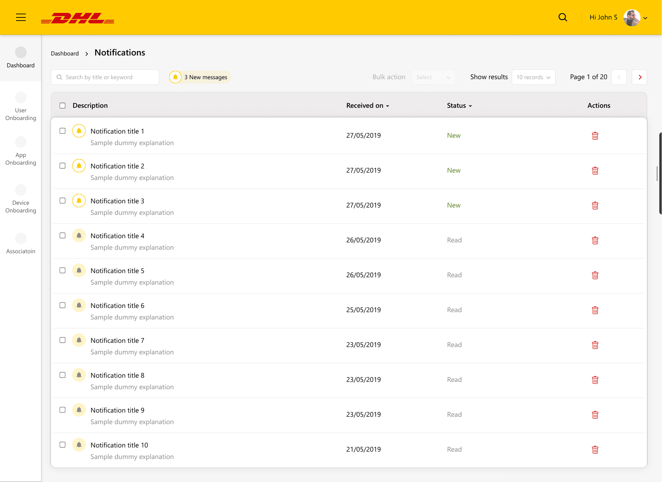Open User Onboarding in the sidebar
662x482 pixels.
(x=21, y=106)
